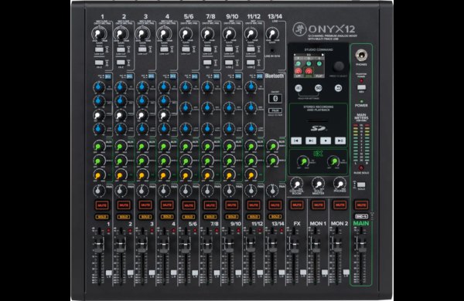Solo channel 1

click(x=101, y=217)
